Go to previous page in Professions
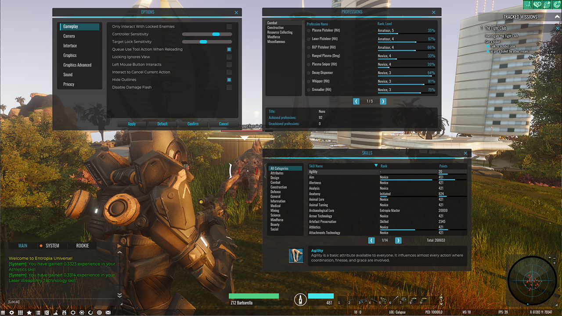 point(356,101)
